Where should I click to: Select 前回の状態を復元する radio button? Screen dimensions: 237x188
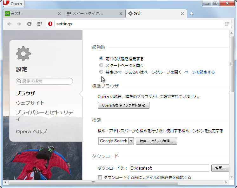coord(101,58)
